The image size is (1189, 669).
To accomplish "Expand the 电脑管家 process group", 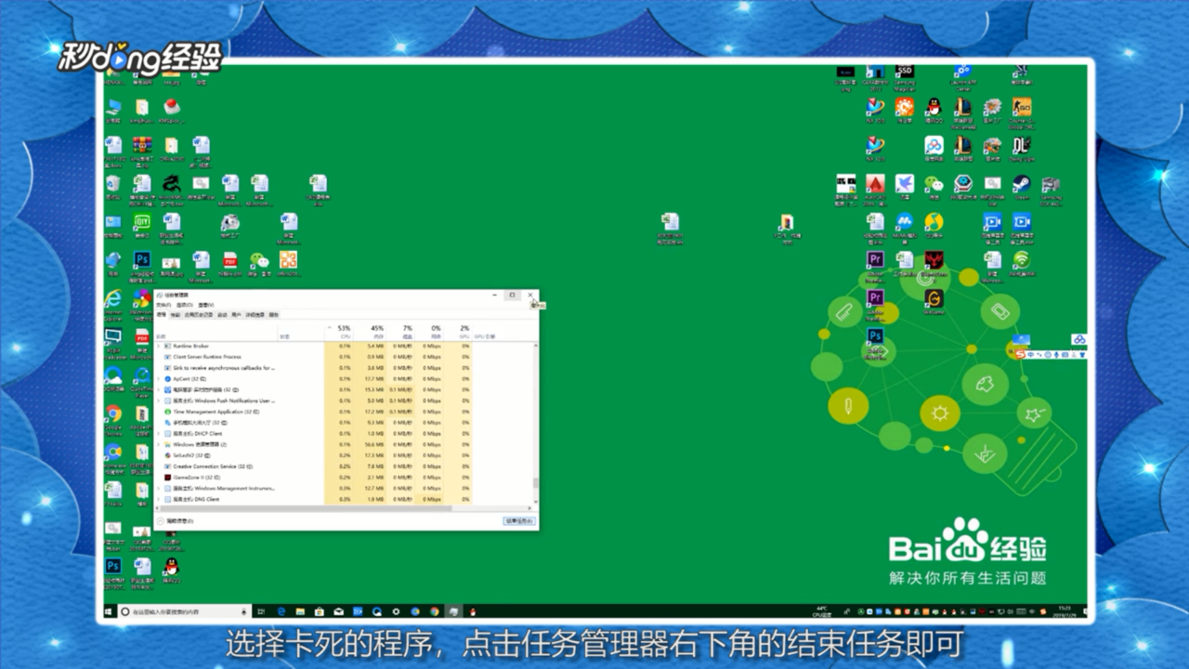I will pos(158,389).
